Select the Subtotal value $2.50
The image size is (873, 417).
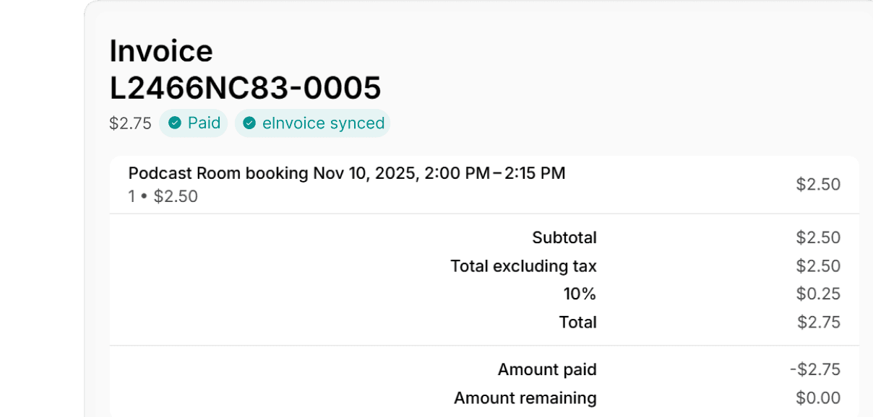(818, 237)
